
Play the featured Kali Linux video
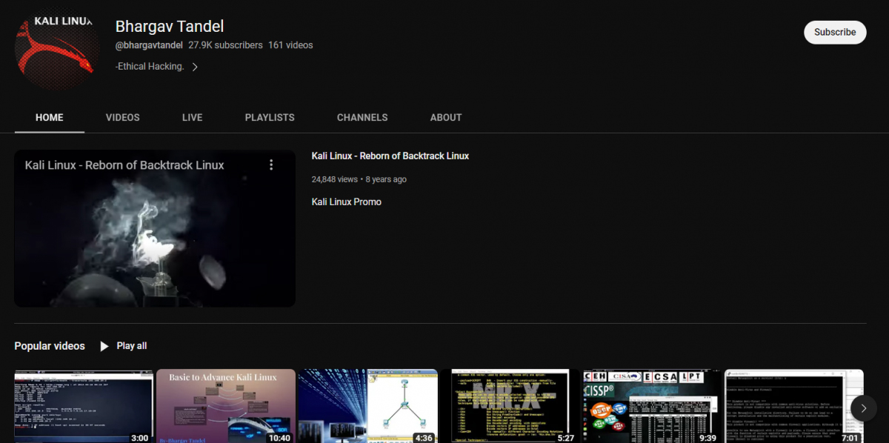point(155,229)
